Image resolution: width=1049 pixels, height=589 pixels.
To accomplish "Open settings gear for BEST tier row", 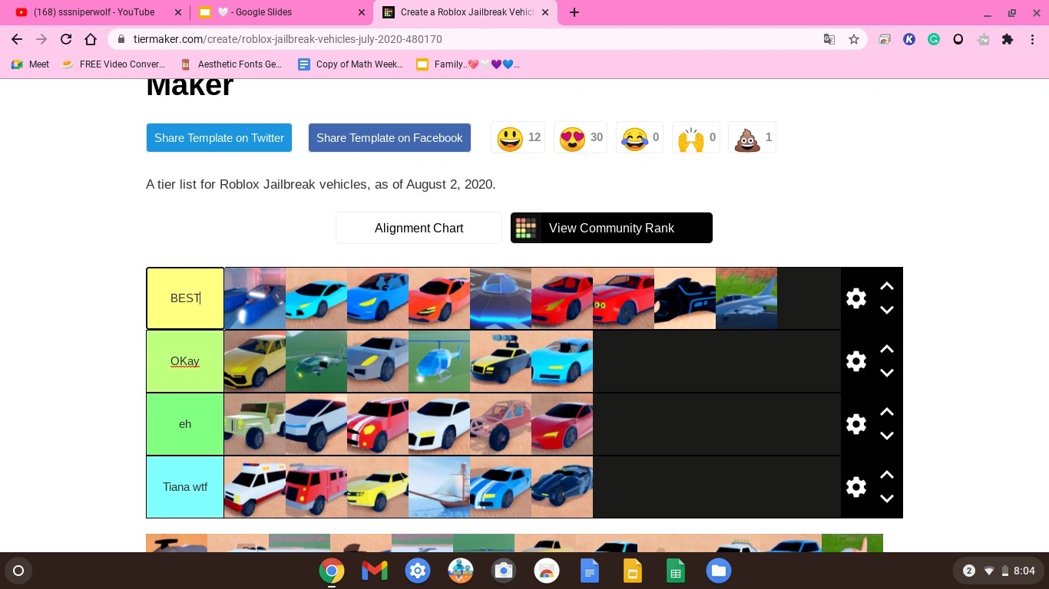I will pyautogui.click(x=856, y=298).
